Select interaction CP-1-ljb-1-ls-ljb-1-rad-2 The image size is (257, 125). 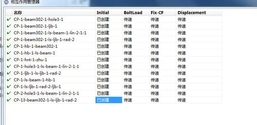[38, 73]
